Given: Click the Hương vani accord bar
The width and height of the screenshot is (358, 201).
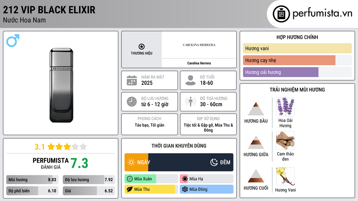Looking at the screenshot, I should tap(297, 49).
